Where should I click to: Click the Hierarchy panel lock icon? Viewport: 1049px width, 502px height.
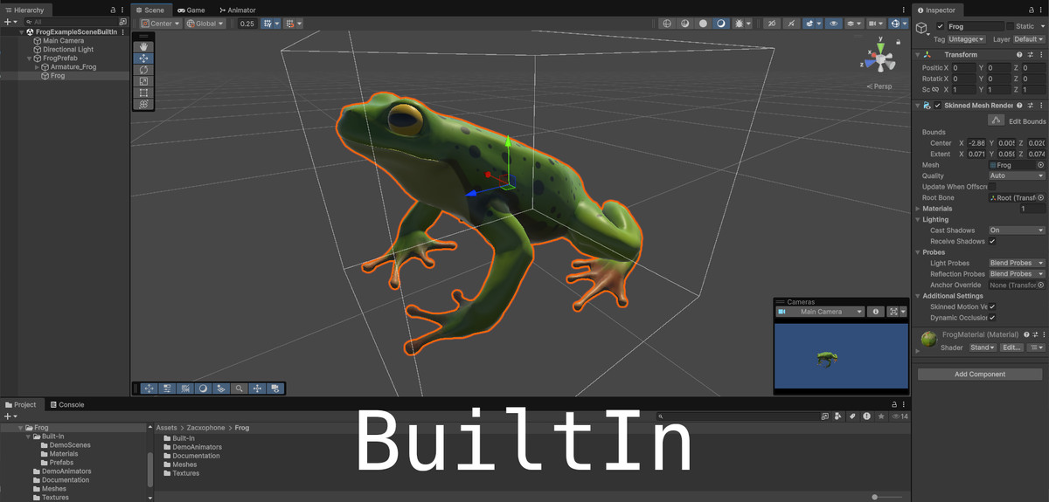[113, 10]
